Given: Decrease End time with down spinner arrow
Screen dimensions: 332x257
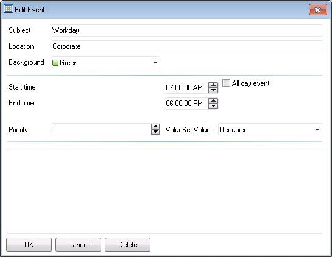Looking at the screenshot, I should click(213, 106).
